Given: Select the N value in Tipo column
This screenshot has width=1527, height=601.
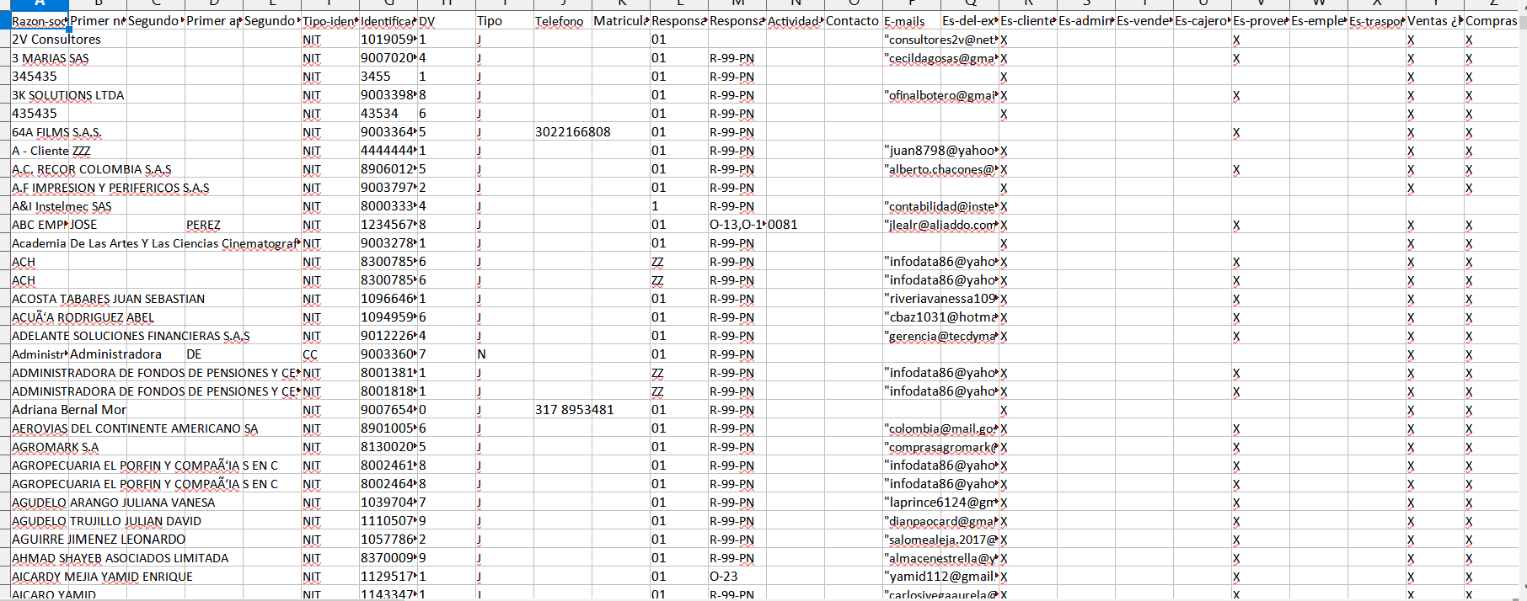Looking at the screenshot, I should 504,354.
